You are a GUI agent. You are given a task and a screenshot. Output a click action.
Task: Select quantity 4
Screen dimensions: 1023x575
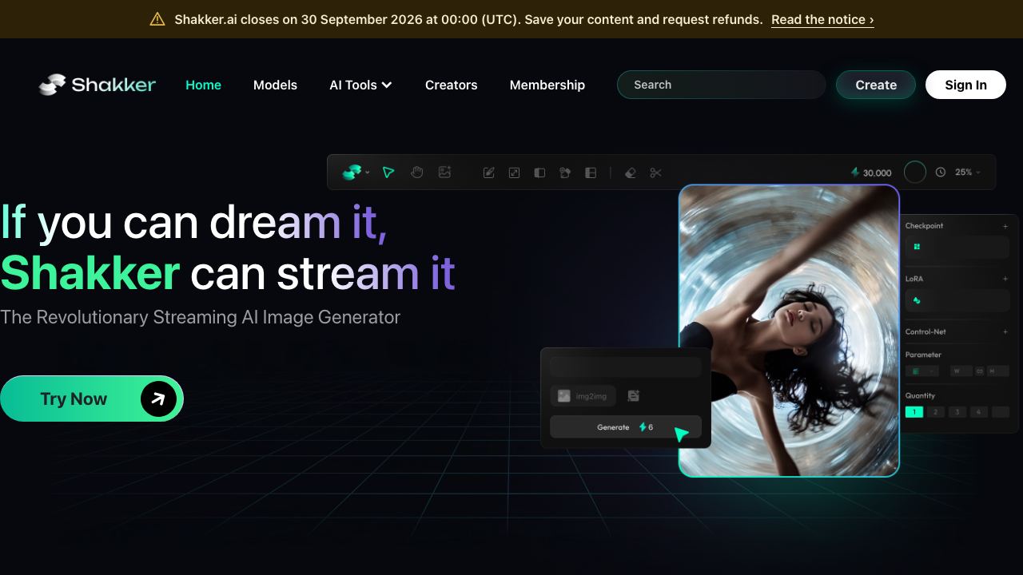(979, 412)
